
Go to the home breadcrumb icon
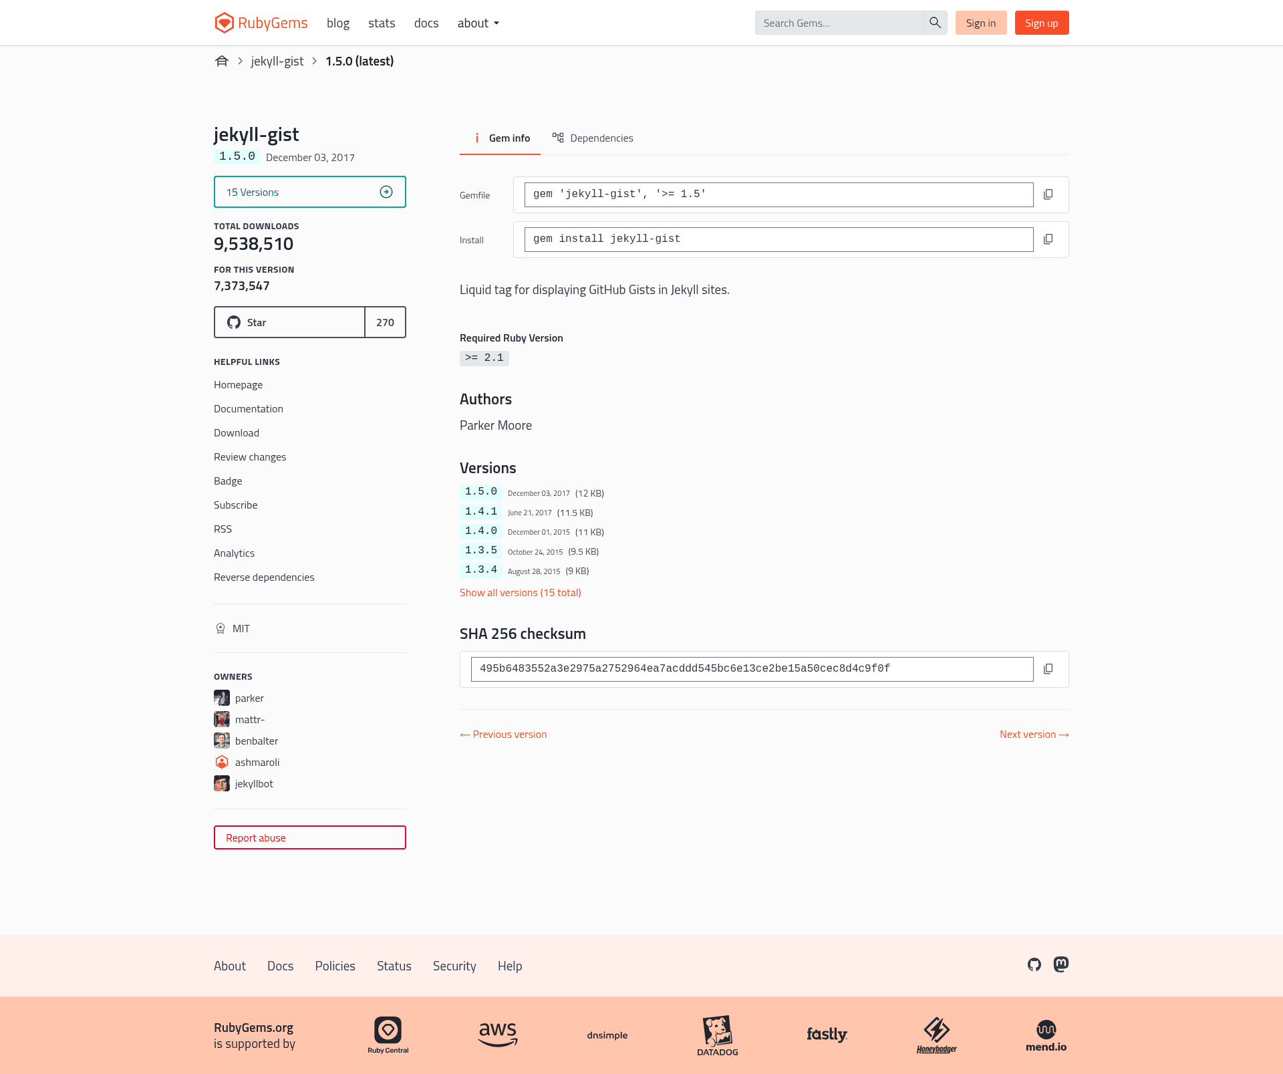[x=222, y=61]
